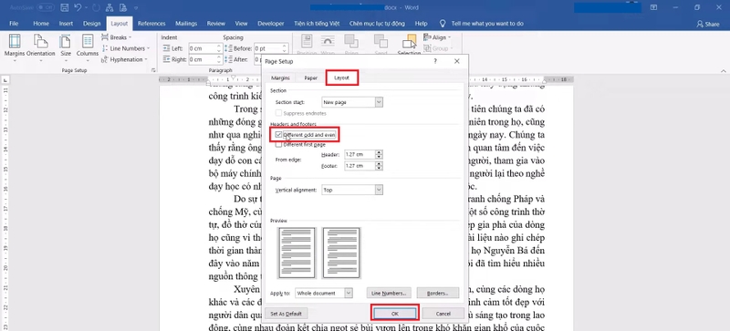Click OK in Page Setup dialog
This screenshot has width=730, height=331.
coord(395,314)
